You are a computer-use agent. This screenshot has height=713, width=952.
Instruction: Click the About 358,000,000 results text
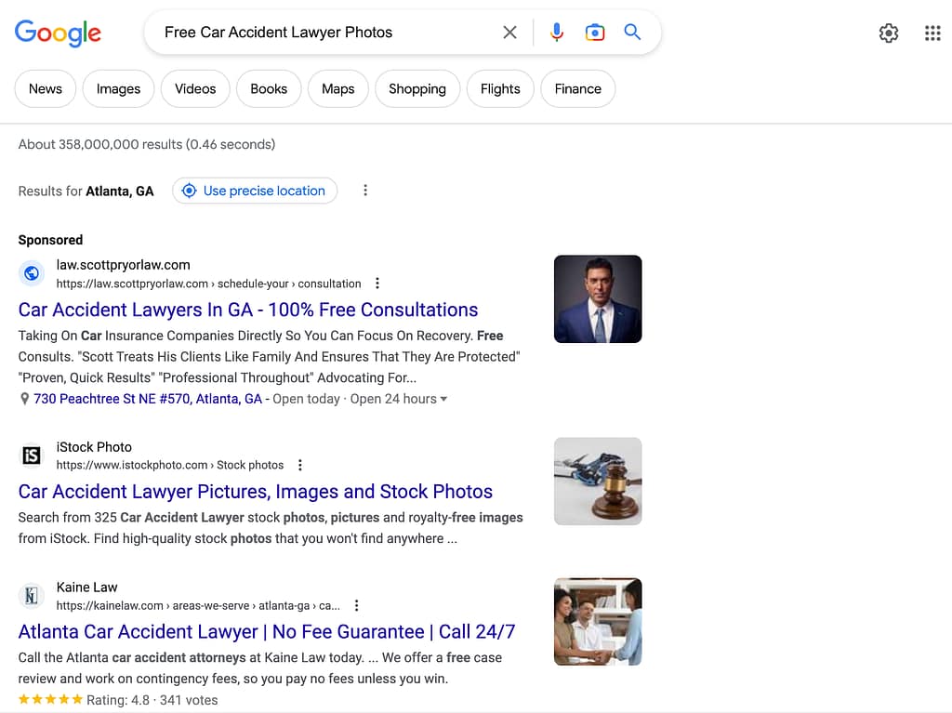click(147, 144)
